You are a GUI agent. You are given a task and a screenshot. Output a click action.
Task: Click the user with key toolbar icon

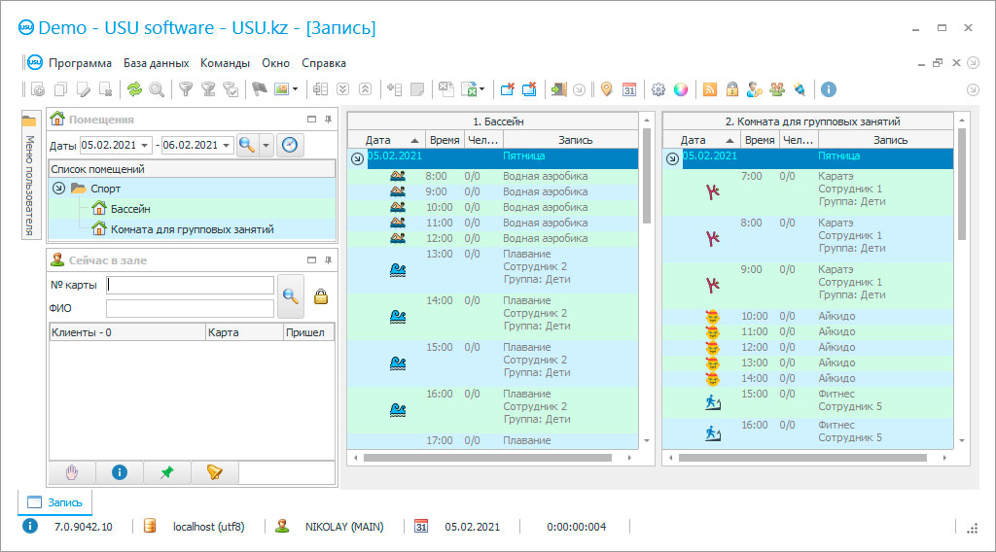[x=754, y=89]
